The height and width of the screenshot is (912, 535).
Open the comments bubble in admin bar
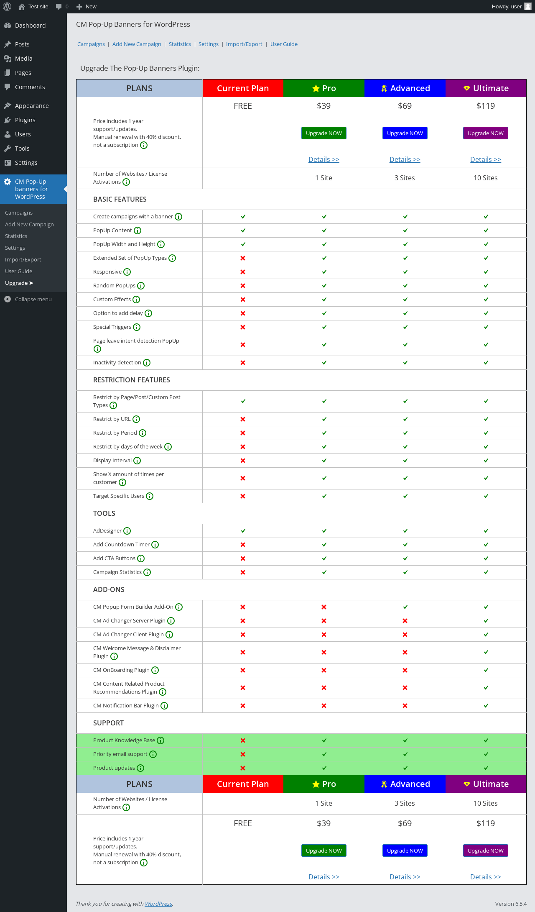[62, 7]
